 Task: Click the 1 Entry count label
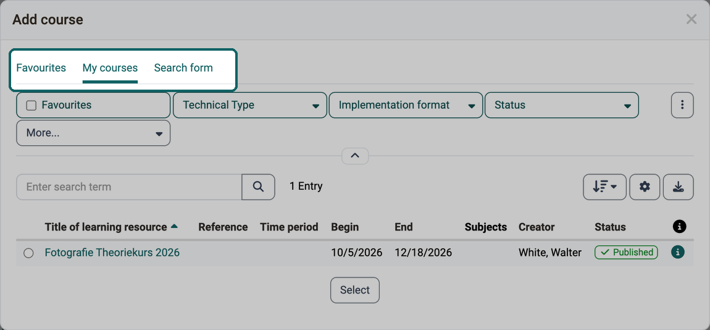click(x=306, y=186)
